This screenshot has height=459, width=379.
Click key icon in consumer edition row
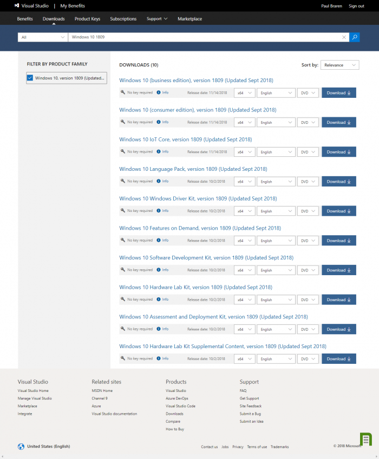point(123,122)
